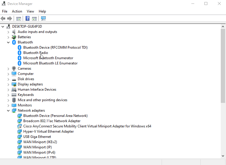Image resolution: width=226 pixels, height=165 pixels.
Task: Click the vertical scrollbar thumb
Action: tap(223, 66)
